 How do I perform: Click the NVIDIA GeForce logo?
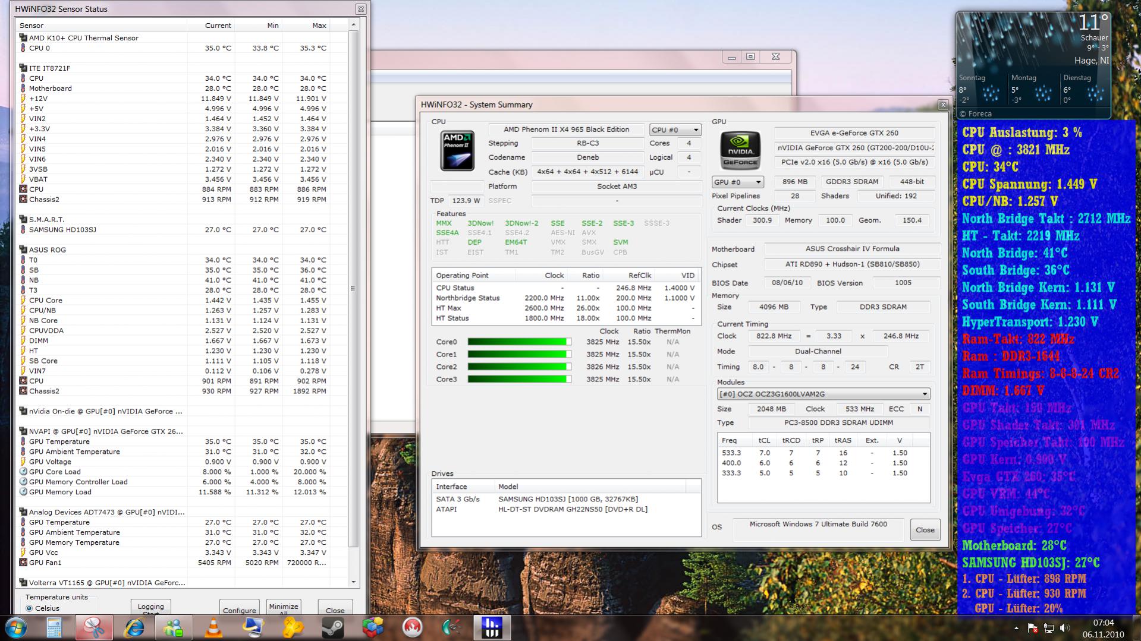[740, 151]
